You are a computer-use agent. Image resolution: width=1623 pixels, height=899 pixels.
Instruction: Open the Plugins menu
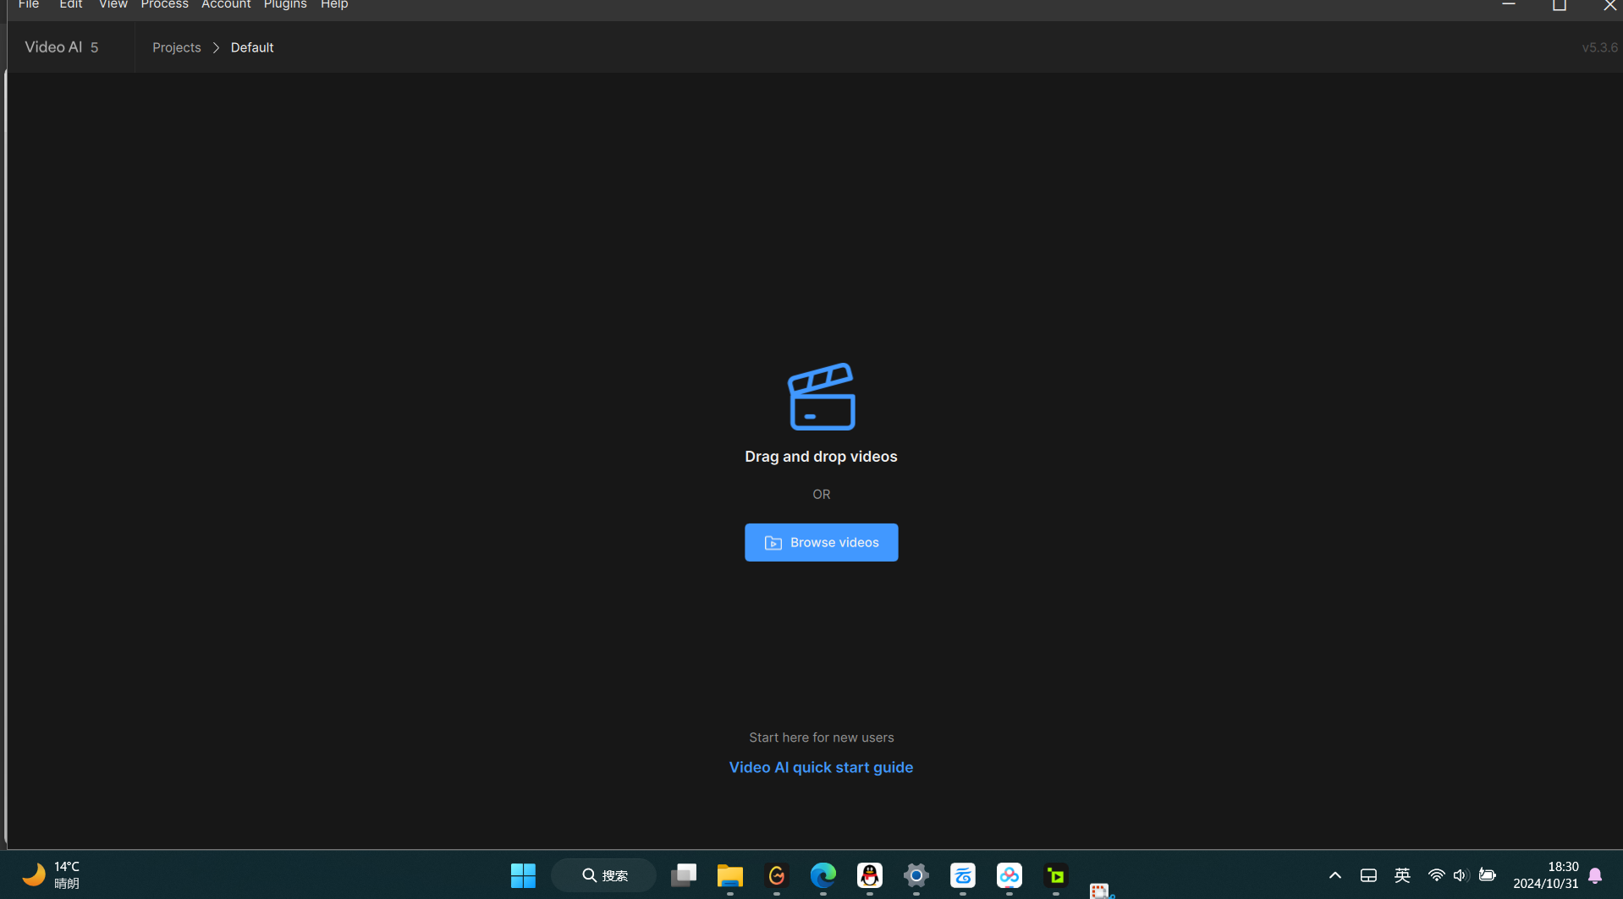(285, 5)
